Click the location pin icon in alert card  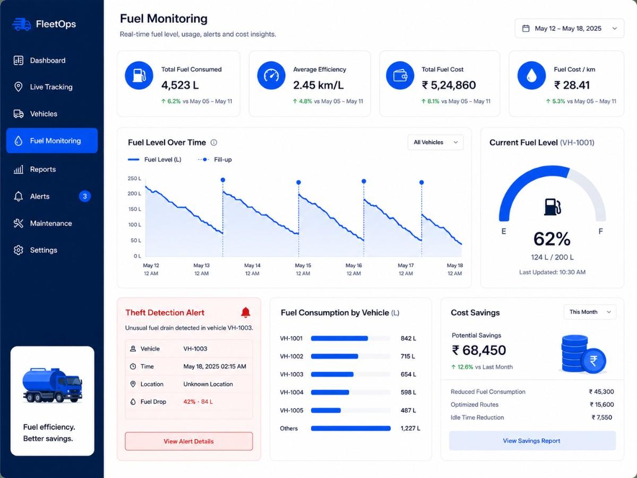coord(133,384)
